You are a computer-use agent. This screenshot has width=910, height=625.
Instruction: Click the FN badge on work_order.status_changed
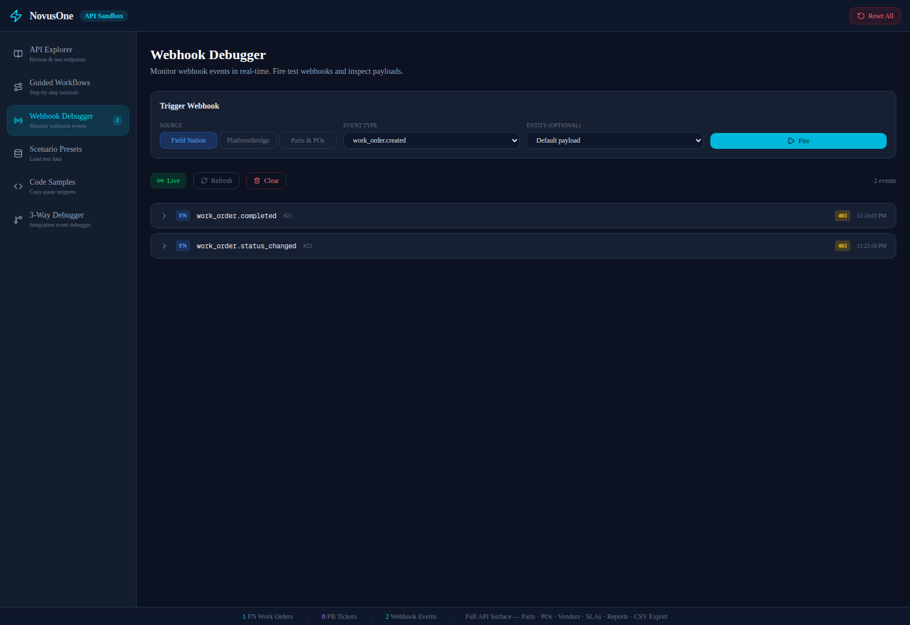click(x=183, y=246)
